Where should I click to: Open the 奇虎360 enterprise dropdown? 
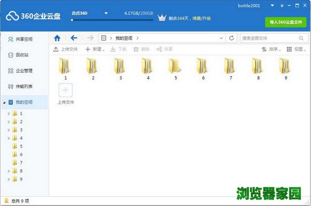[x=106, y=13]
